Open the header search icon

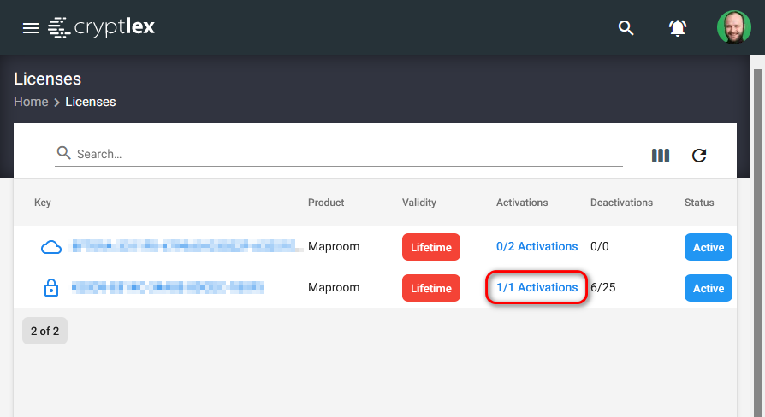pyautogui.click(x=626, y=27)
